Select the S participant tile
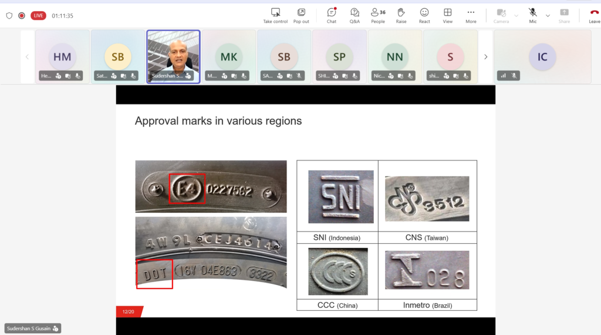Image resolution: width=601 pixels, height=335 pixels. [450, 57]
